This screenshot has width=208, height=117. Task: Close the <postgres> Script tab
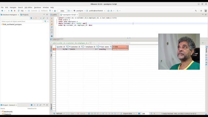[77, 15]
